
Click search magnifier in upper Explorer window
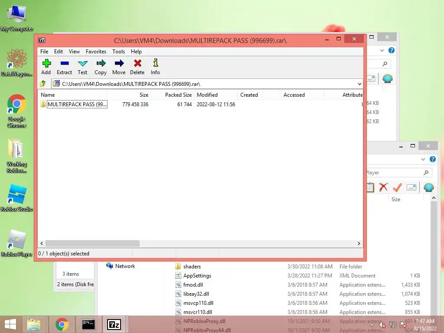click(x=385, y=64)
